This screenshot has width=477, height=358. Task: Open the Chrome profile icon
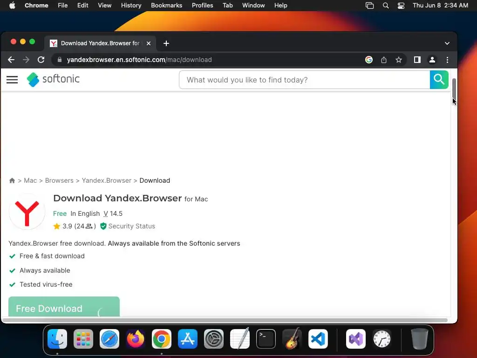[x=432, y=60]
